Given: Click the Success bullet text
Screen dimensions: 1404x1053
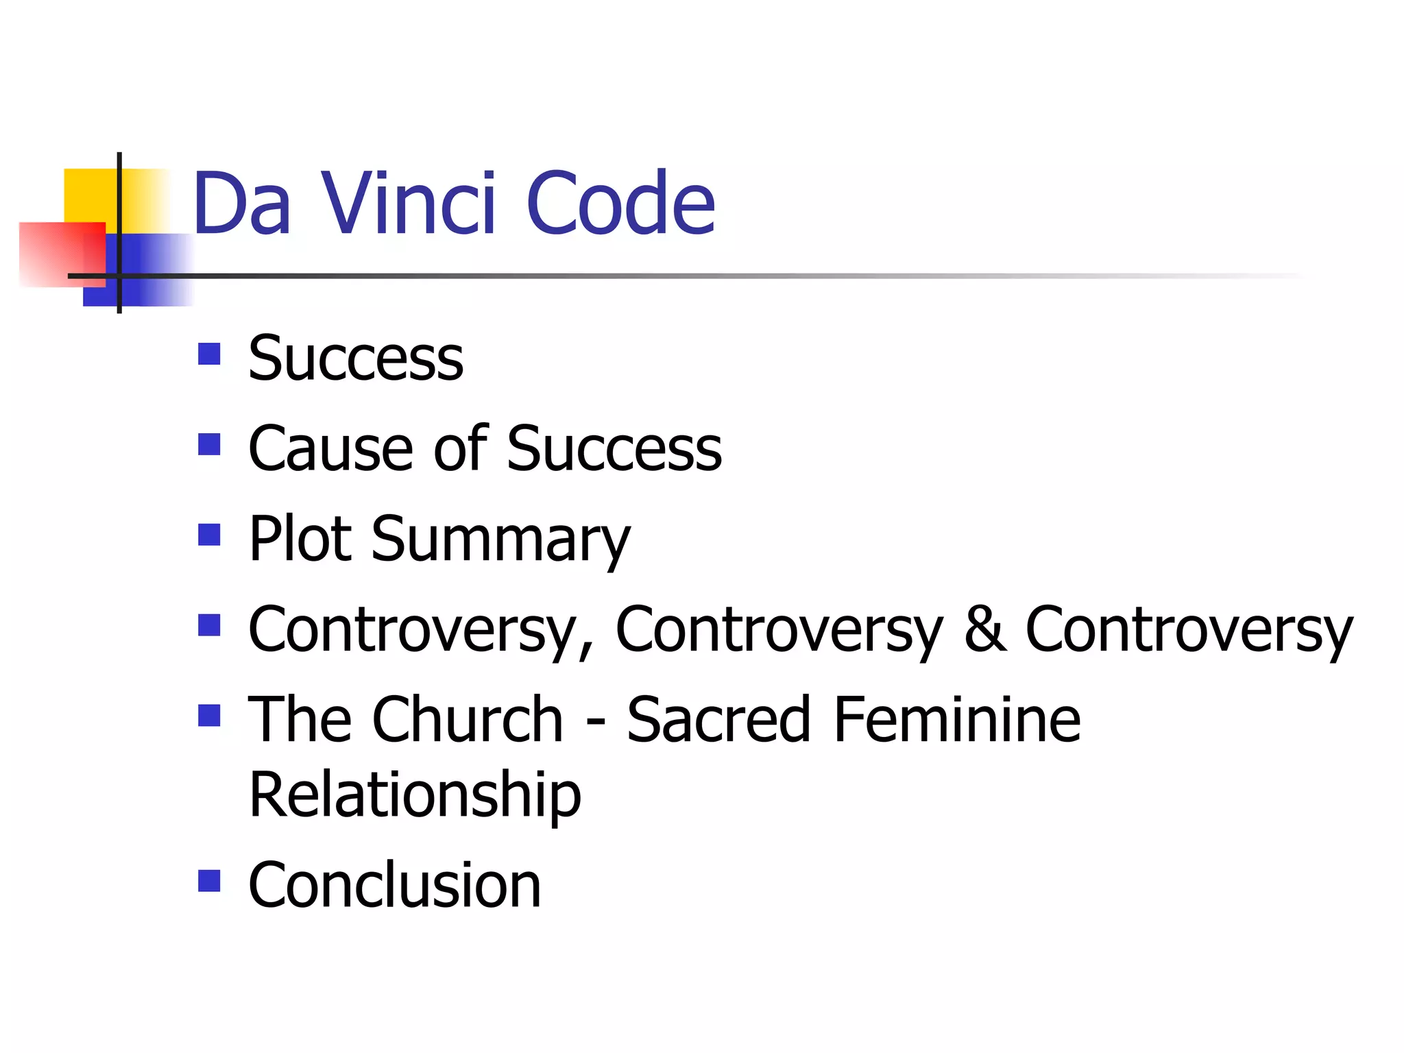Looking at the screenshot, I should tap(355, 358).
